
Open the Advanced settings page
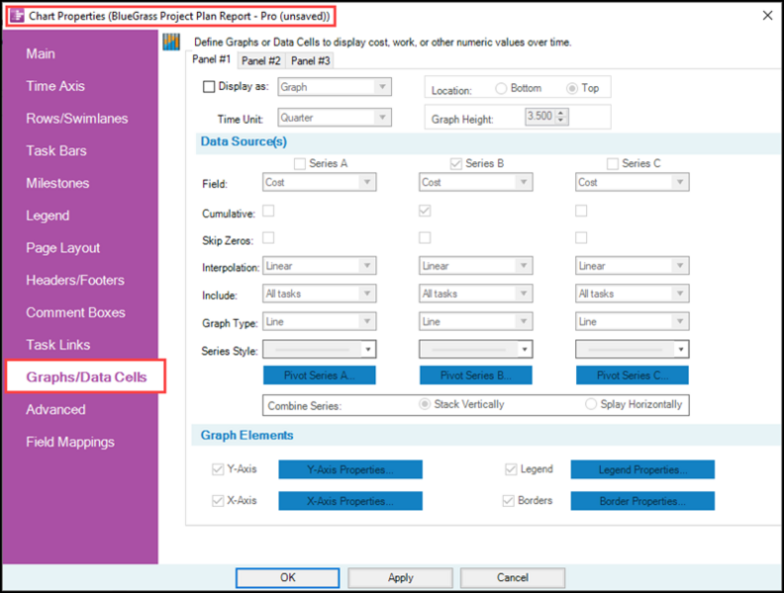click(x=55, y=410)
